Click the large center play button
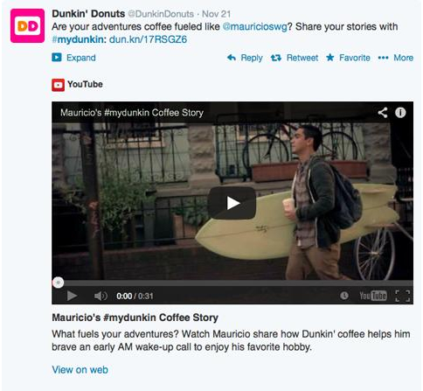Screen dimensions: 423x391 click(x=232, y=203)
